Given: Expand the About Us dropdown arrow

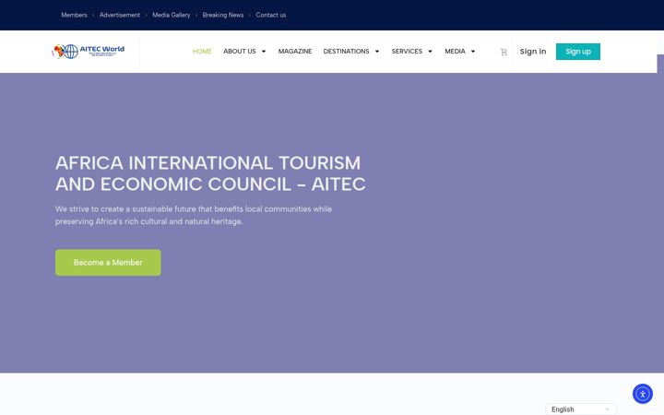Looking at the screenshot, I should click(x=264, y=52).
